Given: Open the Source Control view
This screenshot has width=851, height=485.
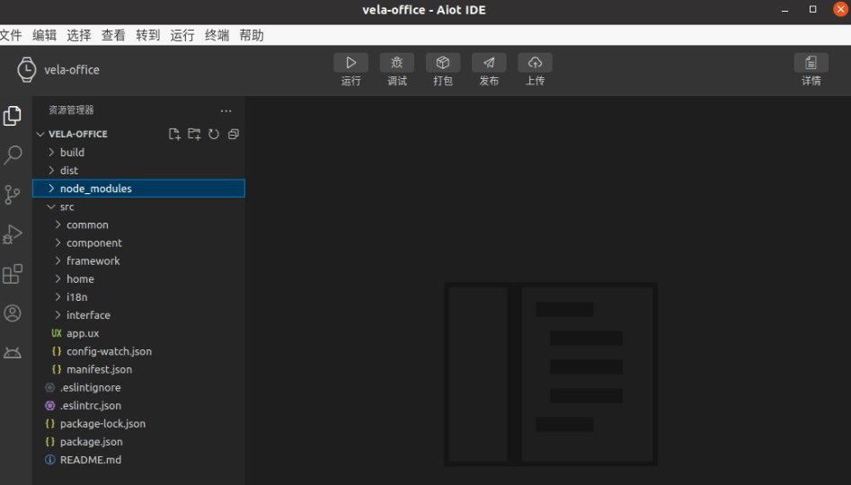Looking at the screenshot, I should point(13,195).
